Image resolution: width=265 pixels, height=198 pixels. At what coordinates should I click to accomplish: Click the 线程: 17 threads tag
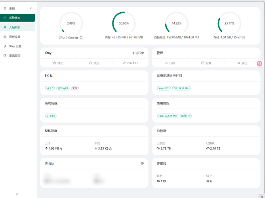click(x=185, y=116)
